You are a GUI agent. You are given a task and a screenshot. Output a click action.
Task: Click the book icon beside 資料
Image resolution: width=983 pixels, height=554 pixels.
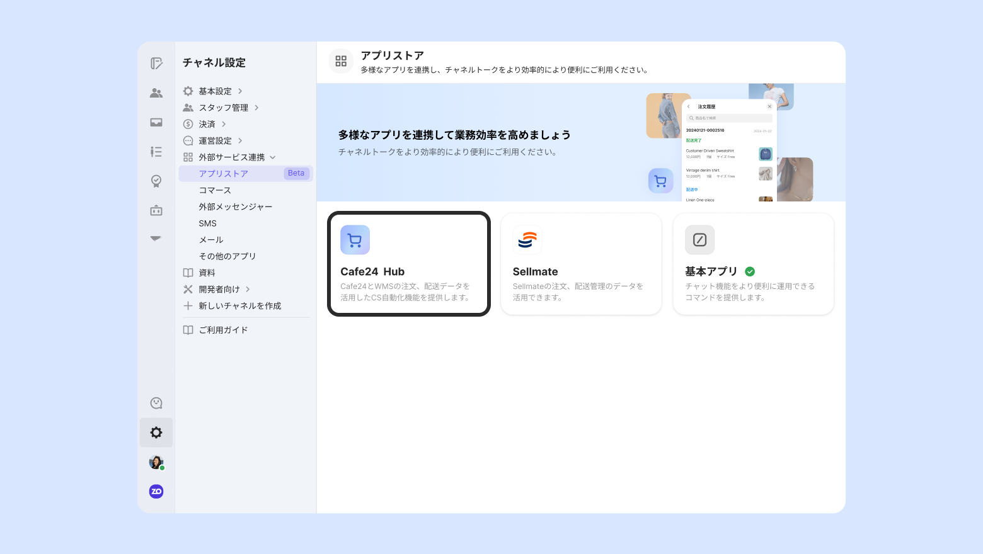coord(188,273)
